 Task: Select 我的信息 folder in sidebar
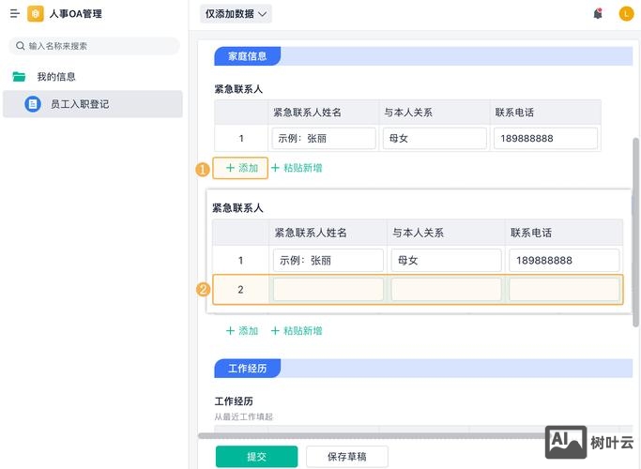(x=92, y=76)
